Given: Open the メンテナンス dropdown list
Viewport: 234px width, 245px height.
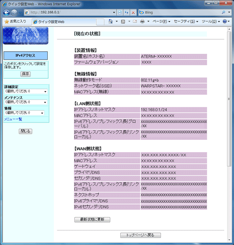Looking at the screenshot, I should click(x=26, y=102).
